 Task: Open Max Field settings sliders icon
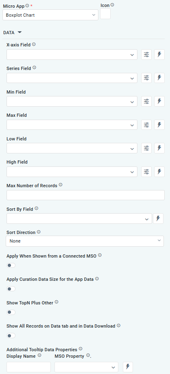[x=146, y=125]
